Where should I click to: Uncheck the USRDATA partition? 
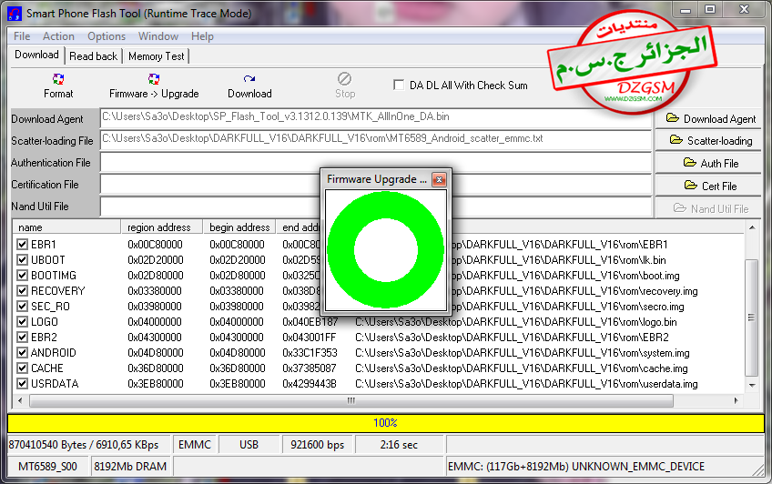click(x=22, y=384)
